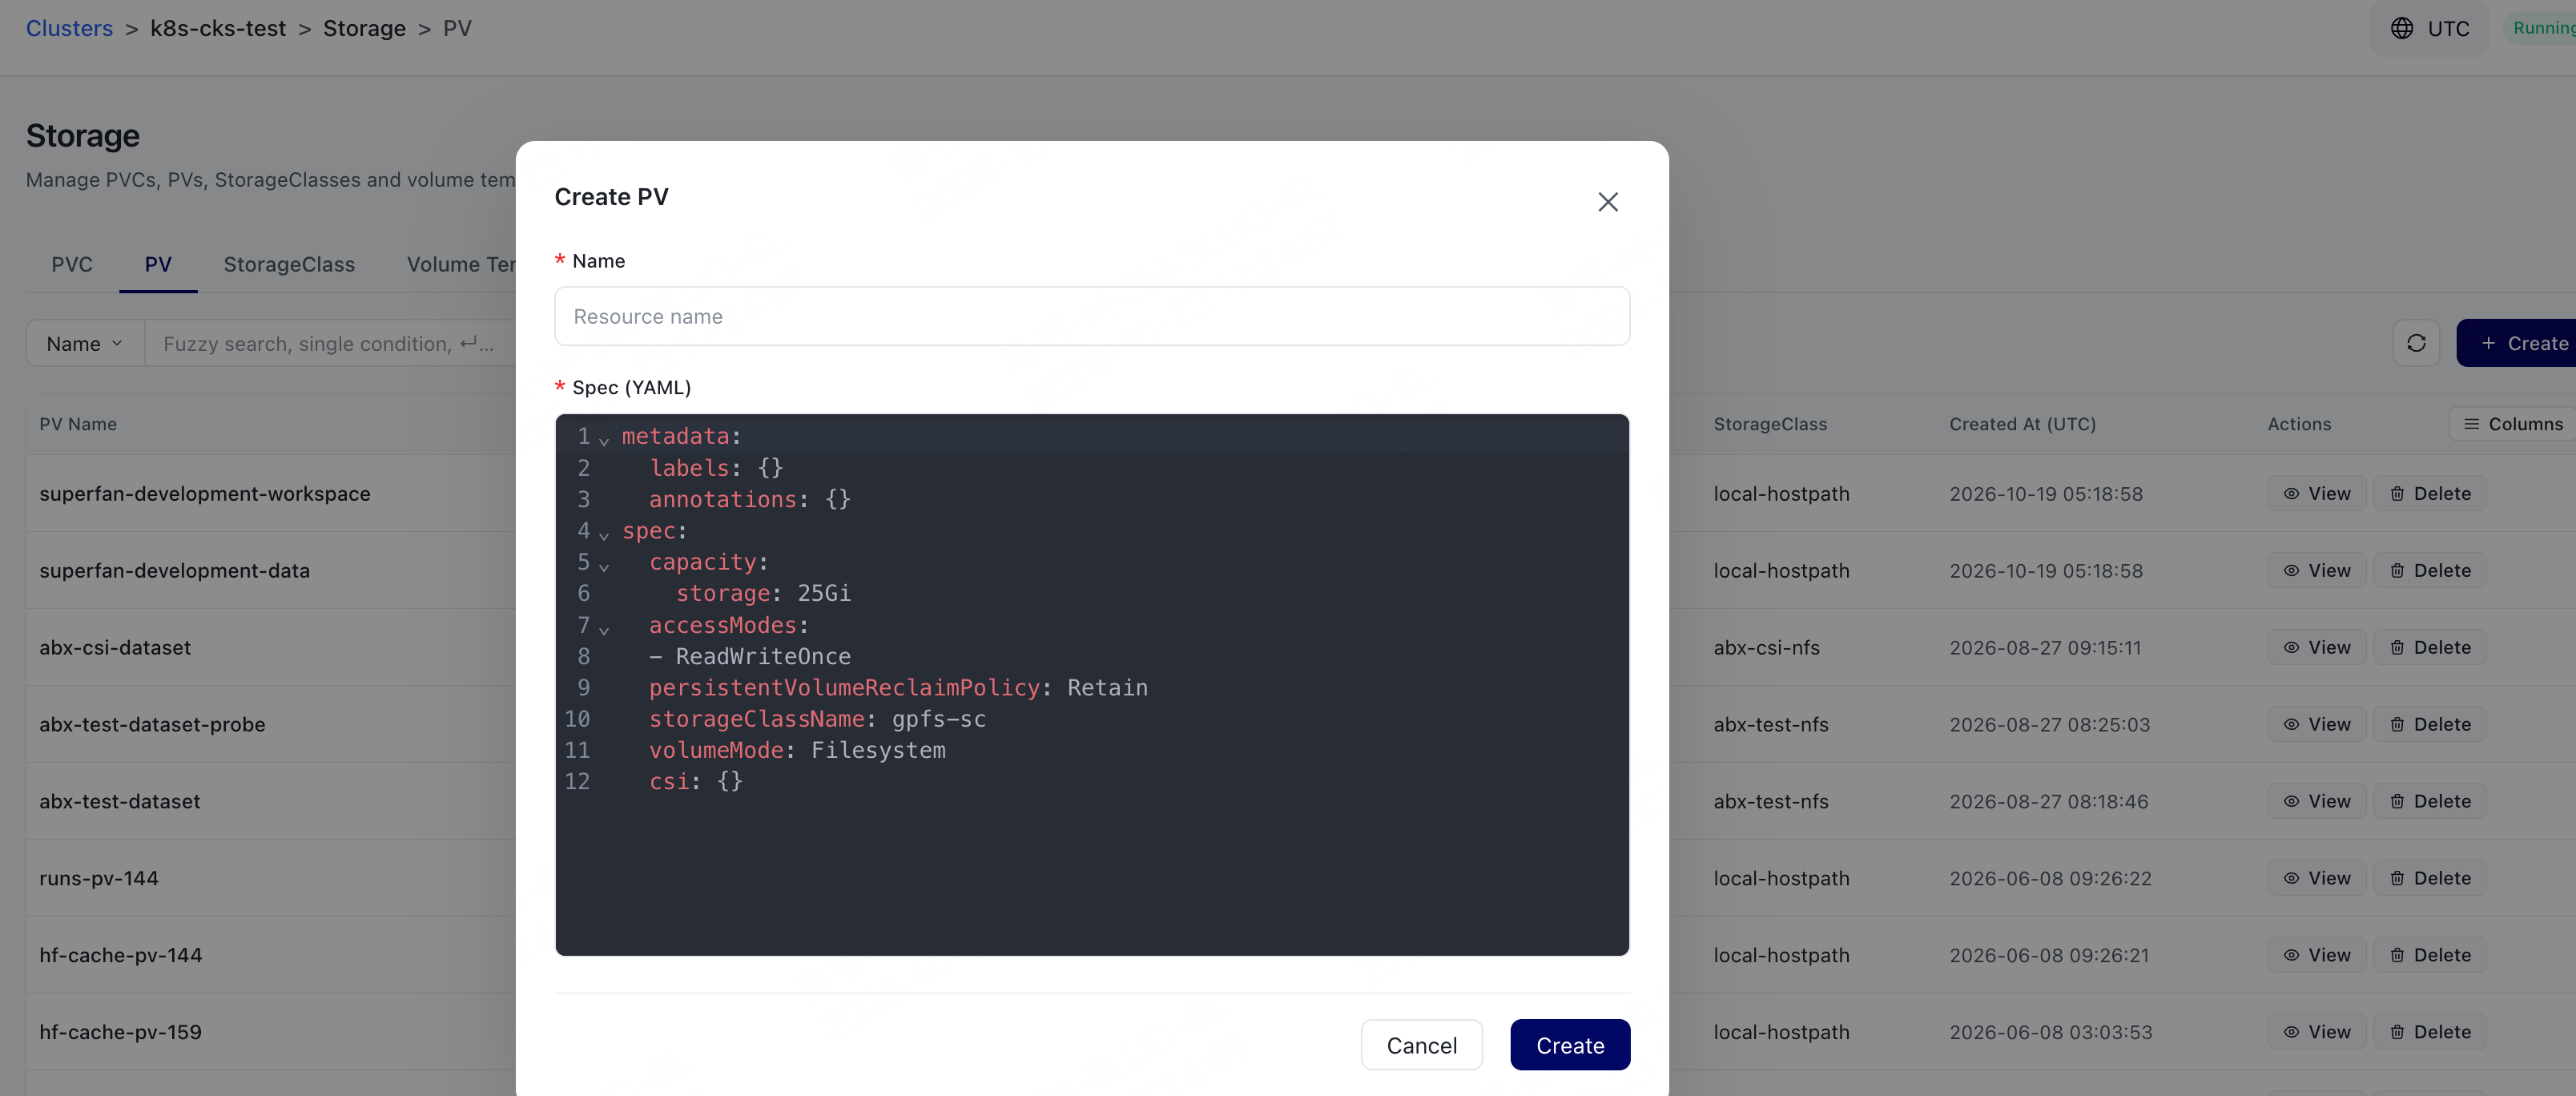
Task: View abx-csi-dataset PV
Action: (2316, 647)
